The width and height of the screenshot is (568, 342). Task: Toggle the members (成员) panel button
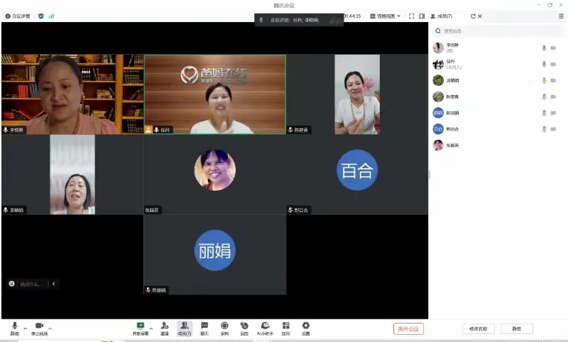(x=185, y=326)
